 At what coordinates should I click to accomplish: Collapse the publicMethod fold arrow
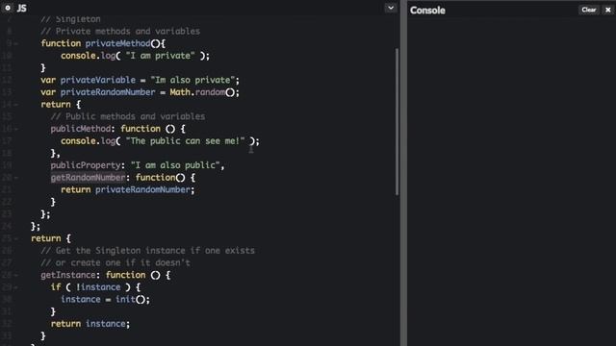pos(16,129)
